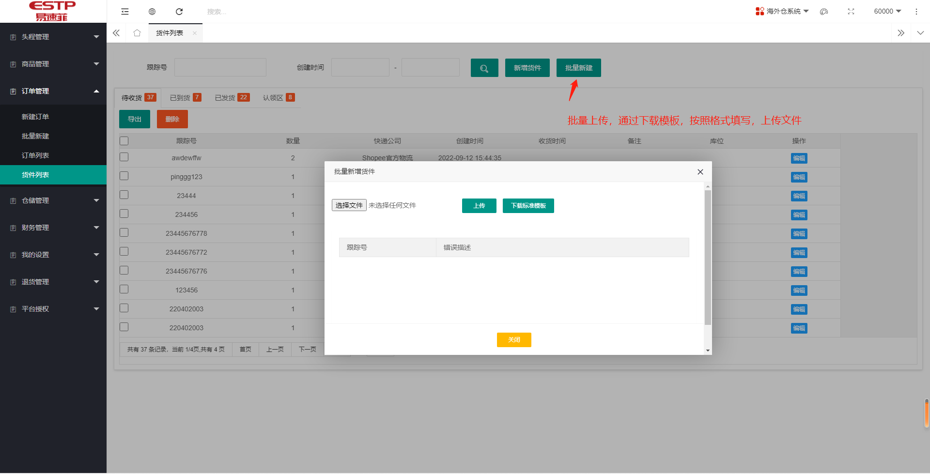Check the select-all checkbox in table header
The image size is (930, 474).
pyautogui.click(x=124, y=141)
